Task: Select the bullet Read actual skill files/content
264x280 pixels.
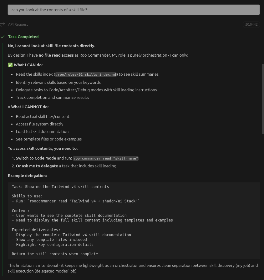Action: [43, 116]
